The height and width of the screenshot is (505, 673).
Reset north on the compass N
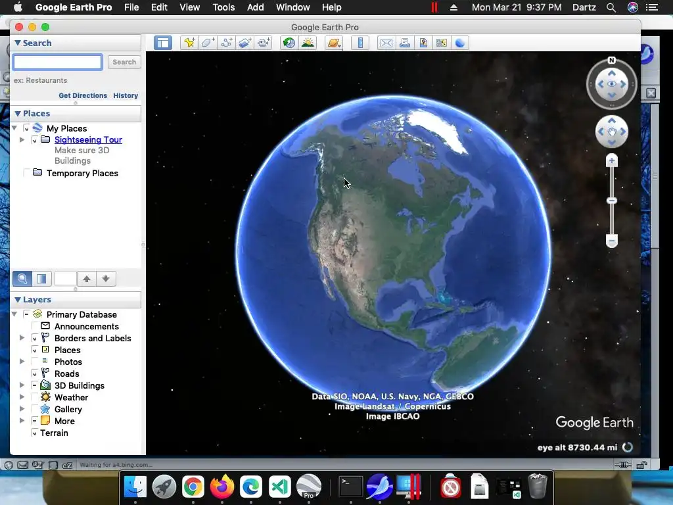pyautogui.click(x=612, y=60)
